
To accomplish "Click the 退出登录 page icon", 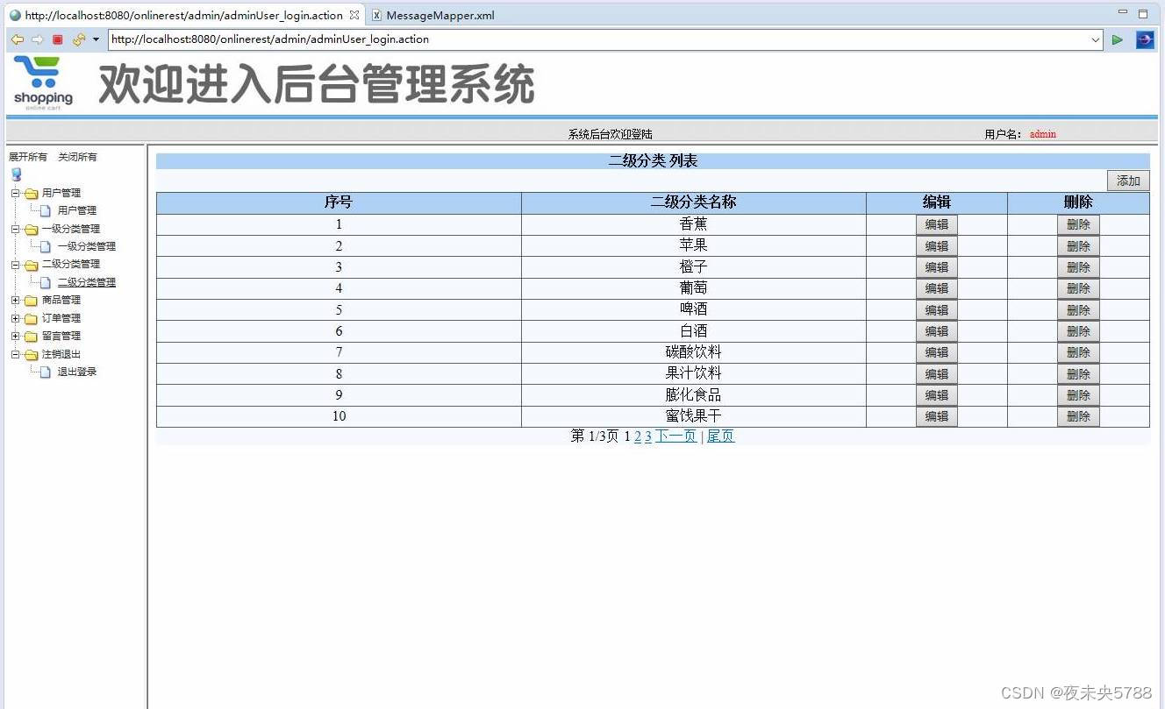I will [x=46, y=372].
